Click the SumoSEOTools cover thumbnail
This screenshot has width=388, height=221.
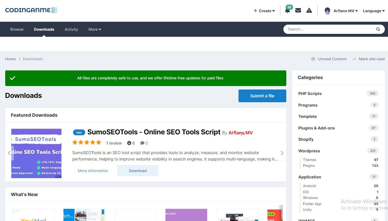[x=36, y=153]
